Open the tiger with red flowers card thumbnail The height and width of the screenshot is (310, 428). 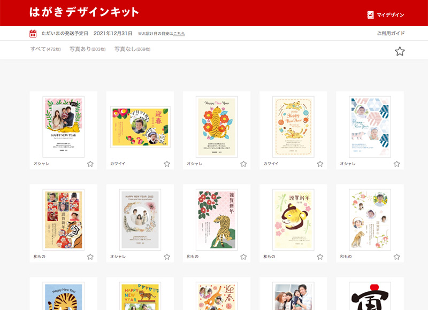click(217, 127)
